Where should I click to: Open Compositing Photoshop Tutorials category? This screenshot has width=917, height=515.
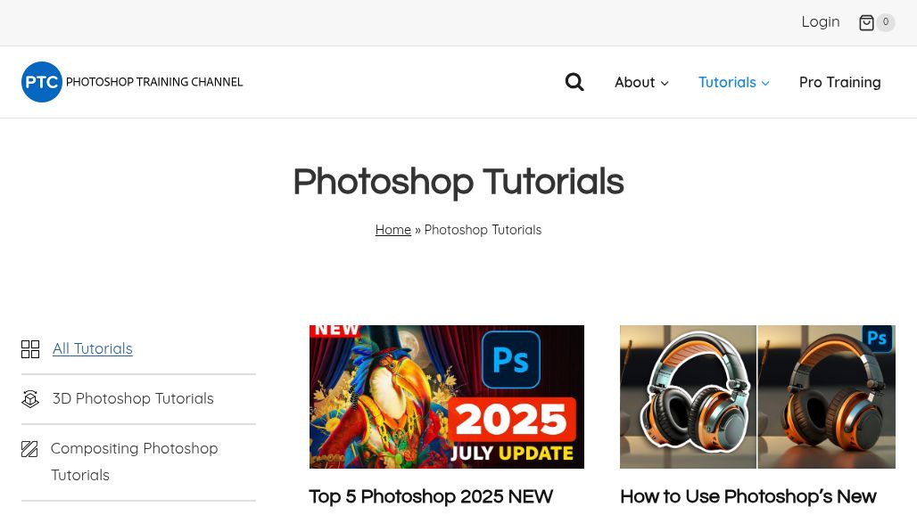tap(134, 462)
